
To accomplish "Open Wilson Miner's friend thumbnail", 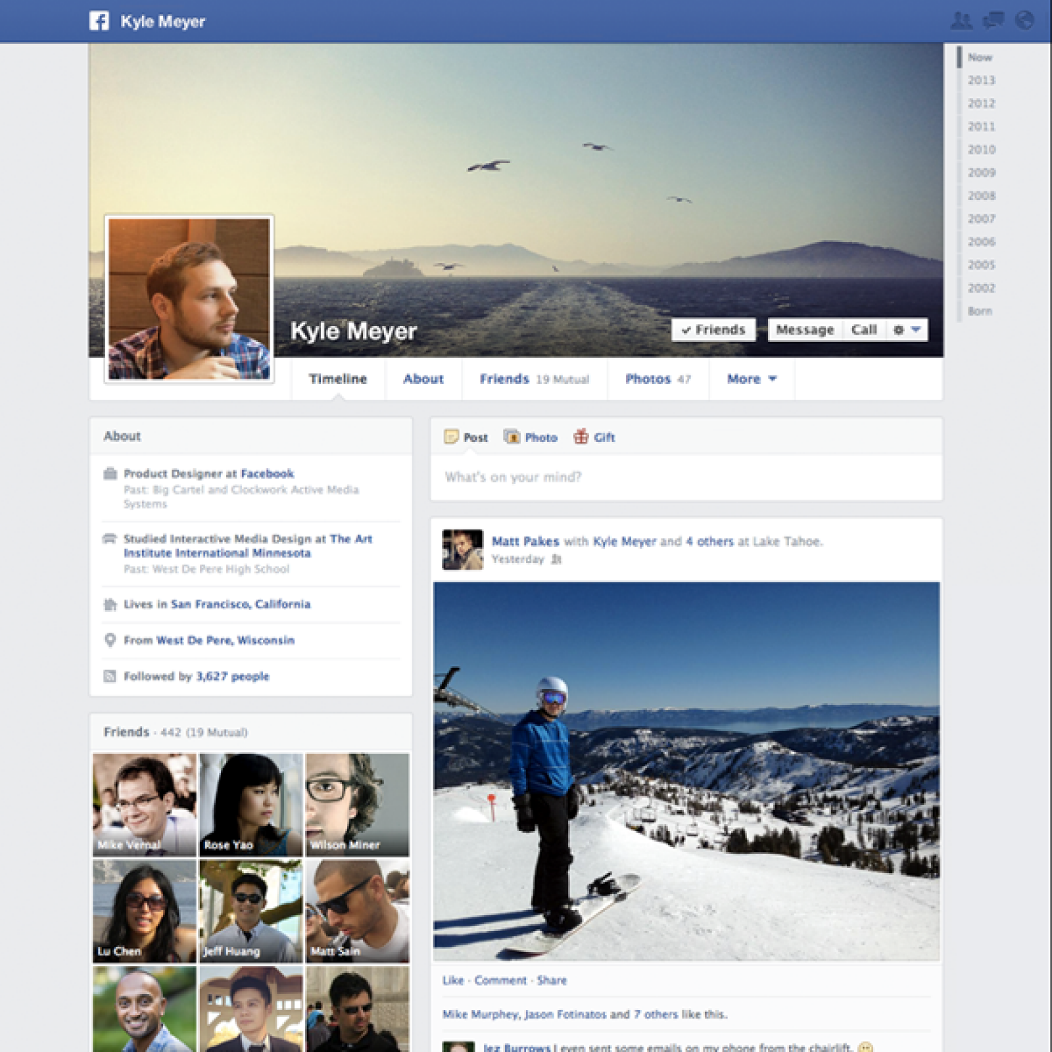I will point(357,805).
